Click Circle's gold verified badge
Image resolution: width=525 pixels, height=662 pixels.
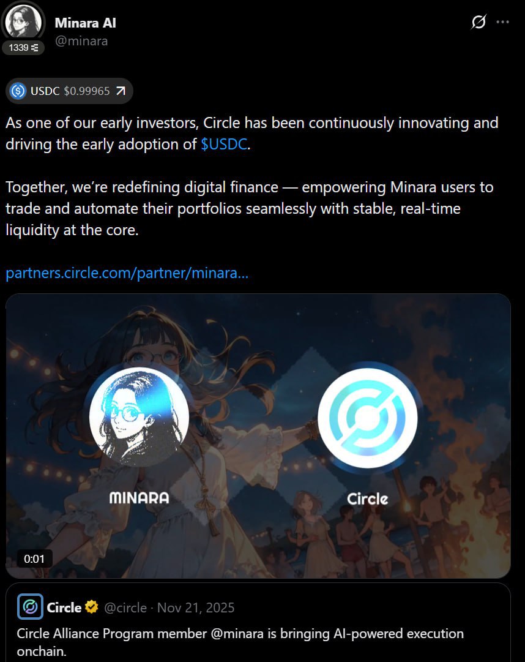[92, 607]
